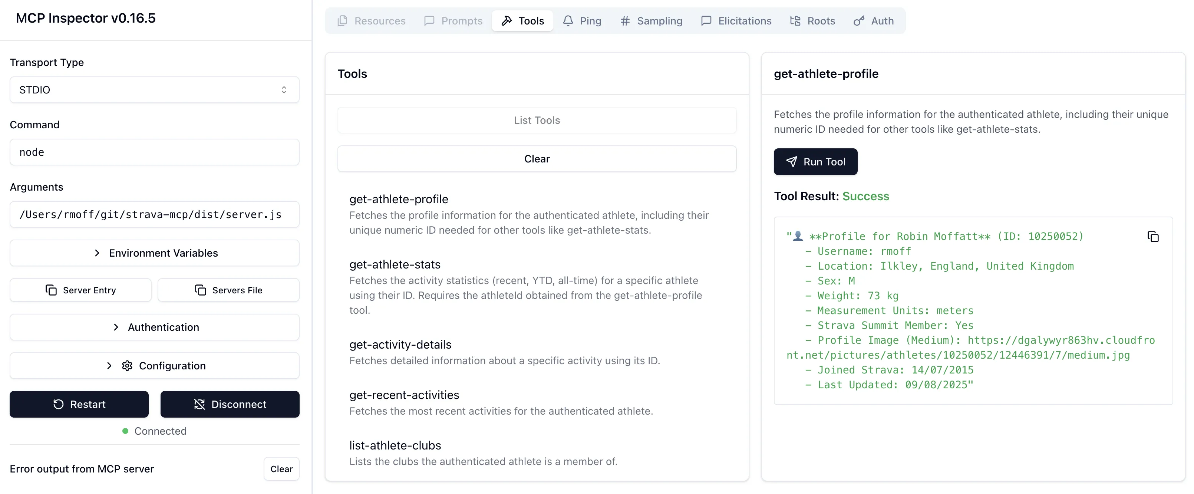Click the Roots folder-tree icon
Viewport: 1194px width, 494px height.
[x=795, y=21]
